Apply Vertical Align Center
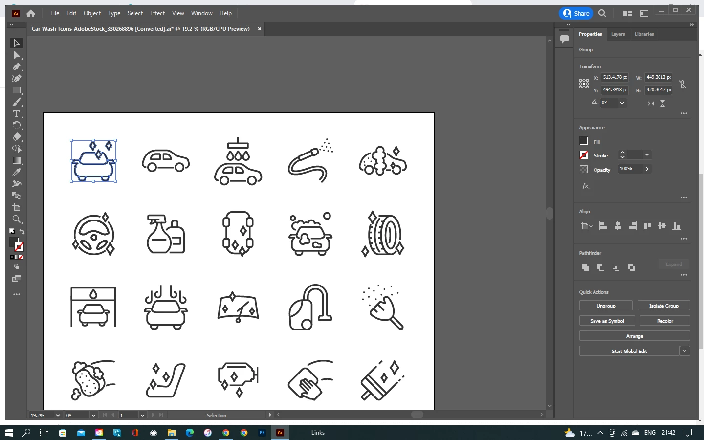Viewport: 704px width, 440px height. click(x=662, y=226)
